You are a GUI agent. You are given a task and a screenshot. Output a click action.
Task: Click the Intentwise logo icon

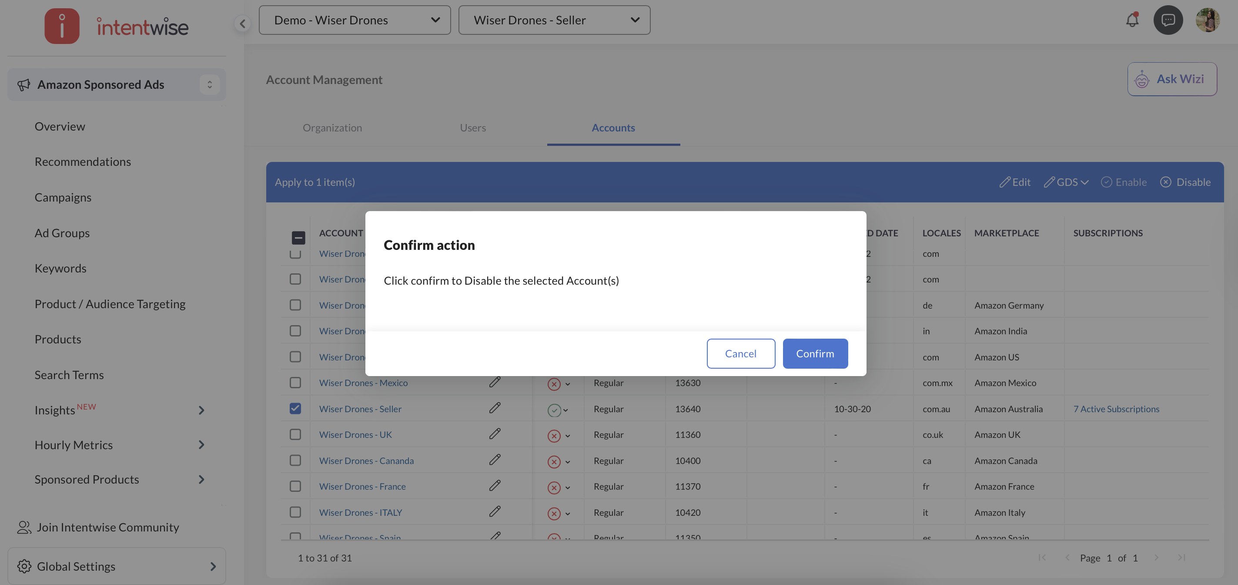(62, 26)
